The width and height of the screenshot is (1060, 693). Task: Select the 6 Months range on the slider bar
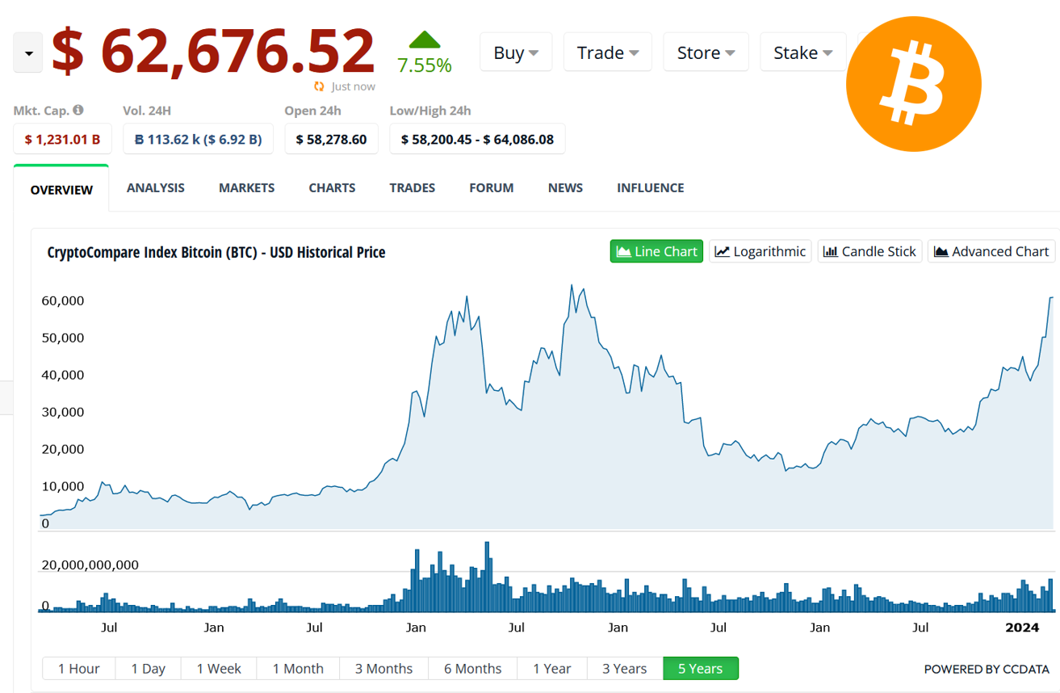click(x=472, y=668)
